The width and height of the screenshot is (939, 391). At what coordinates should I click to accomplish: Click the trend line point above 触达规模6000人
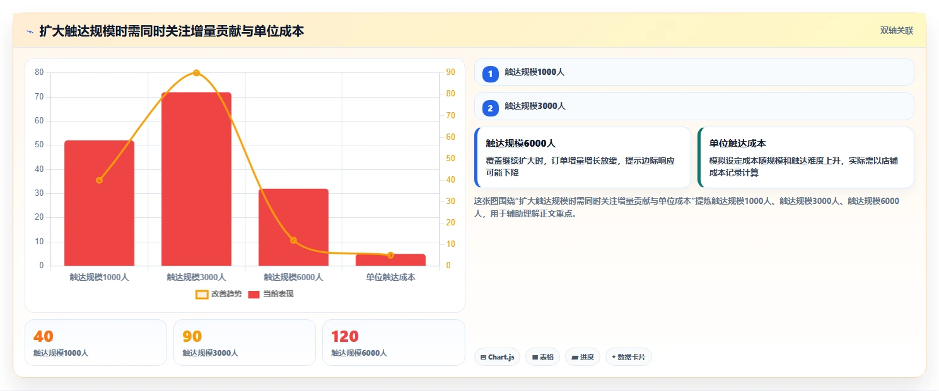[x=293, y=241]
